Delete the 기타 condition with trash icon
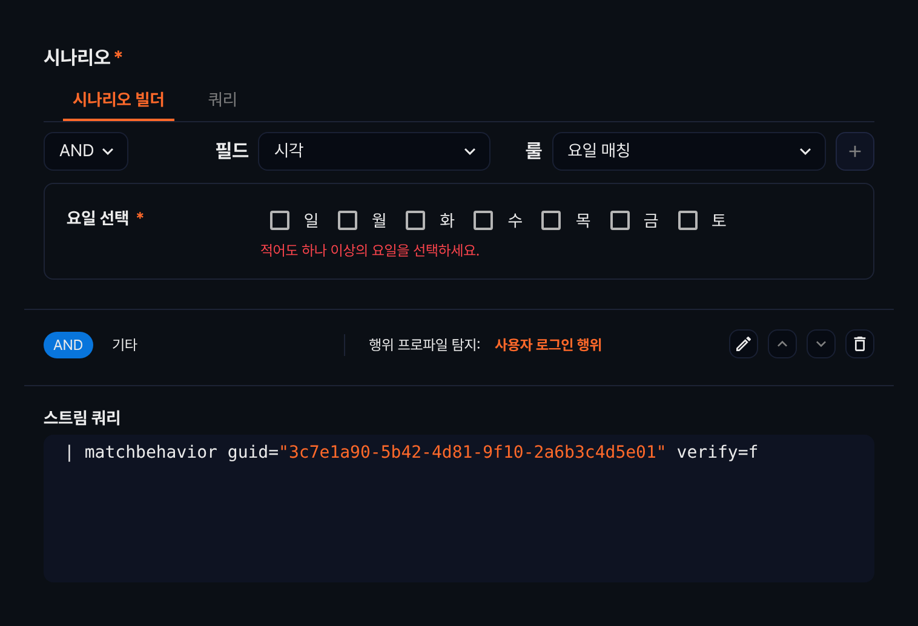Image resolution: width=918 pixels, height=626 pixels. point(860,344)
